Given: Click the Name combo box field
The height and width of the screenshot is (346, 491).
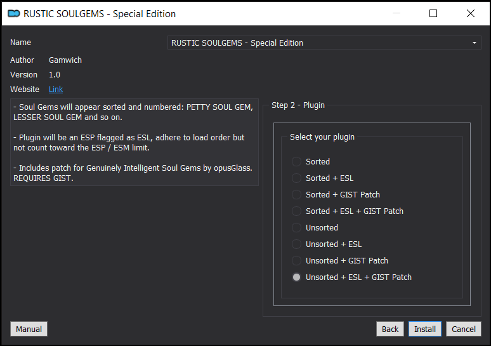Looking at the screenshot, I should 324,43.
